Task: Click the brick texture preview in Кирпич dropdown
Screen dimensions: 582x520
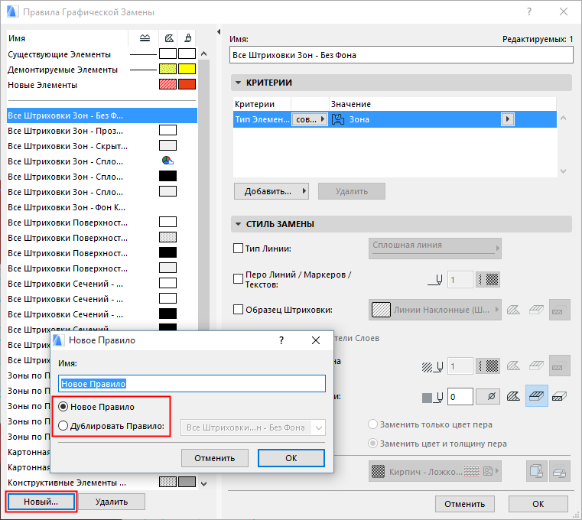Action: (472, 471)
